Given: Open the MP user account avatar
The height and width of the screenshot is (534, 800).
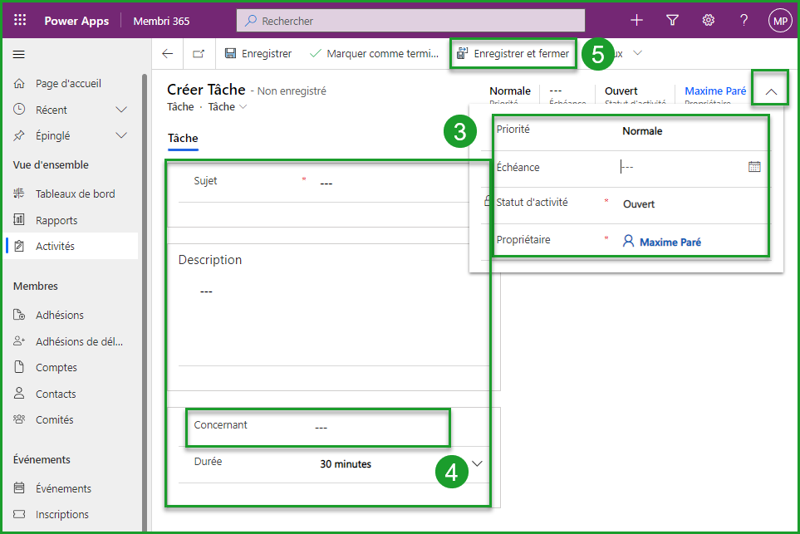Looking at the screenshot, I should [779, 22].
